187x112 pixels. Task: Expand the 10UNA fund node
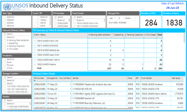(x=35, y=20)
